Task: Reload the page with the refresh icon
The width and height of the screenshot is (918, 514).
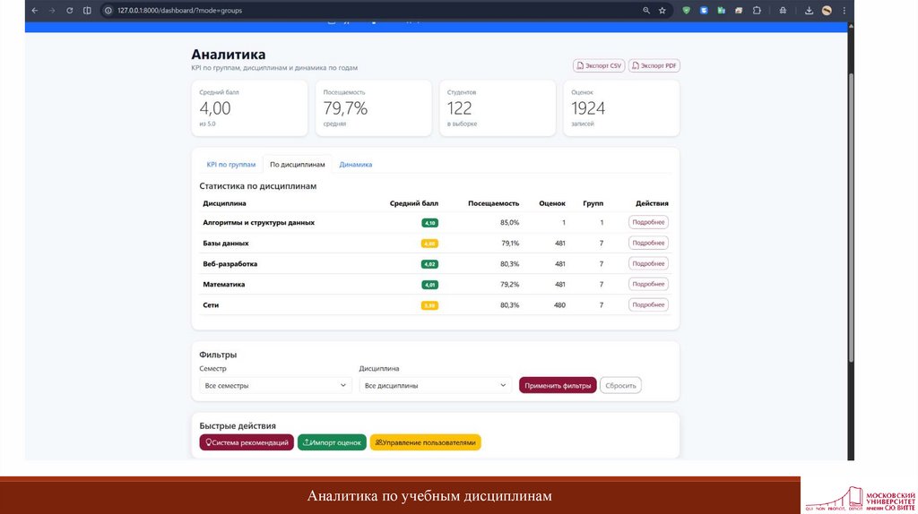Action: 69,11
